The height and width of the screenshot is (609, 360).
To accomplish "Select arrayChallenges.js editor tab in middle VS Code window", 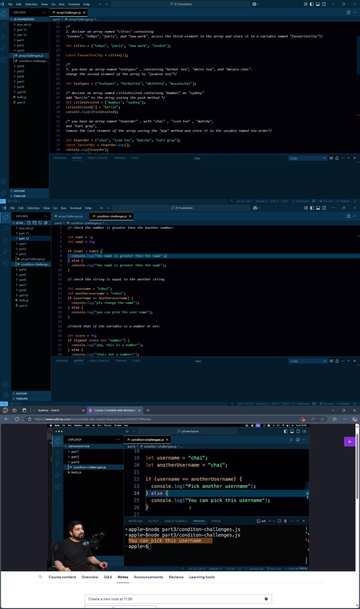I will pyautogui.click(x=70, y=216).
